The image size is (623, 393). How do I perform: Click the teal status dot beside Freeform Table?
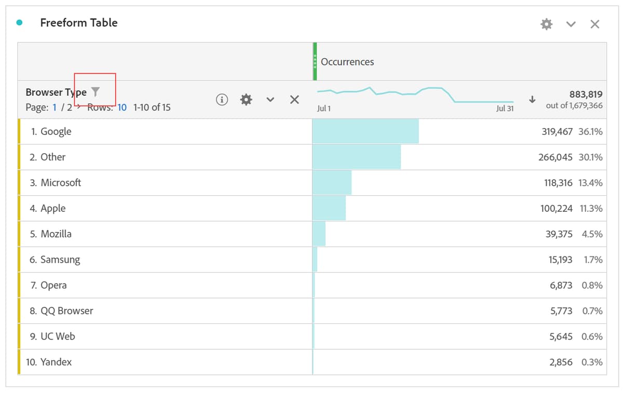pos(19,22)
